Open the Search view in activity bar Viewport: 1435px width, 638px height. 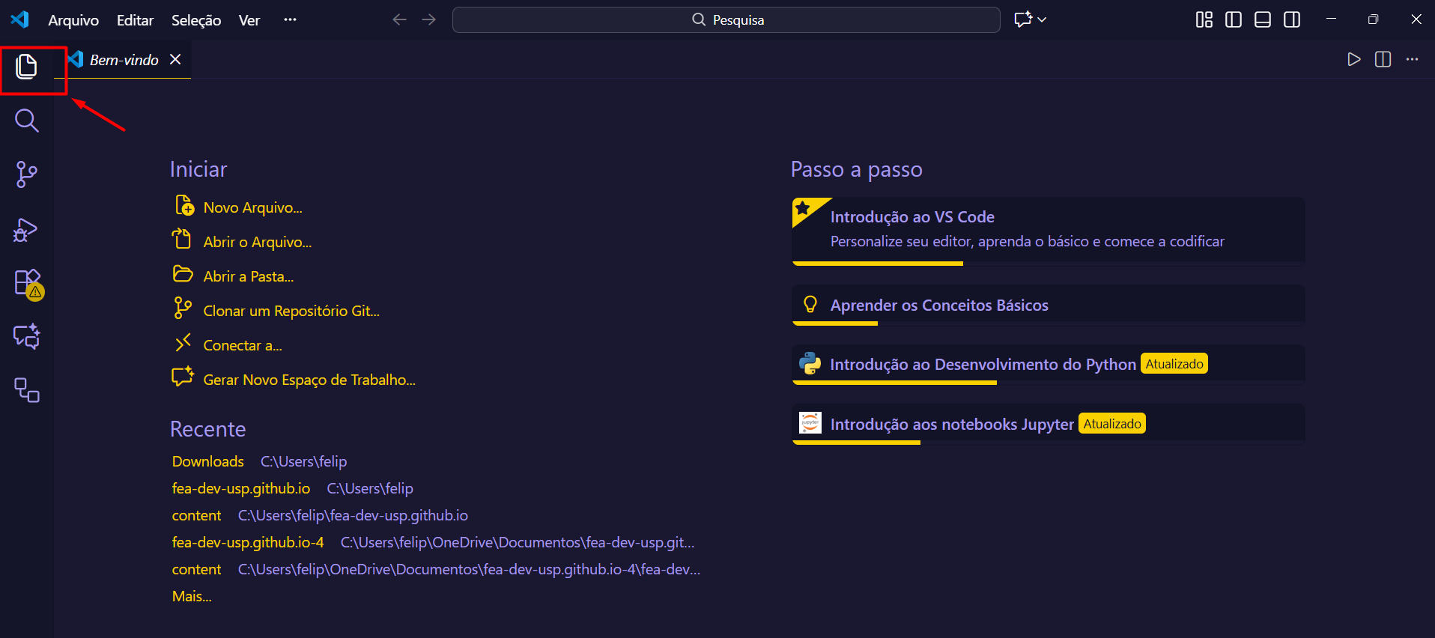point(27,121)
